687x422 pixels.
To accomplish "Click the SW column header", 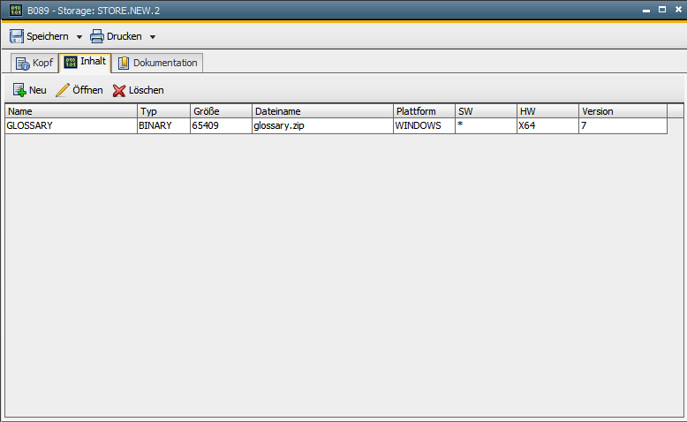I will coord(486,111).
